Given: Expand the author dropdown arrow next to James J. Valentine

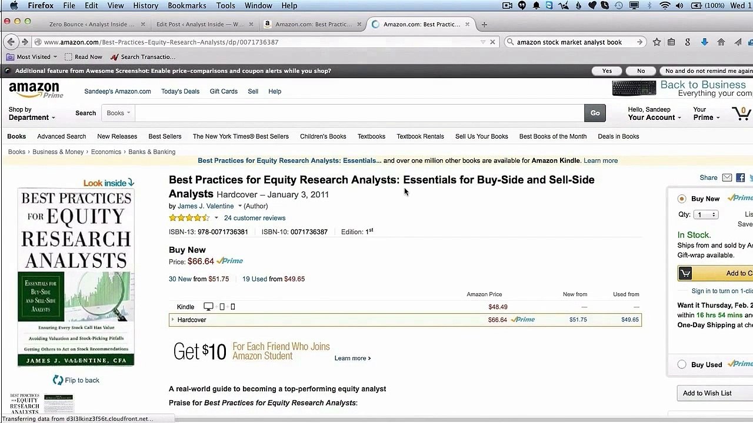Looking at the screenshot, I should [239, 206].
